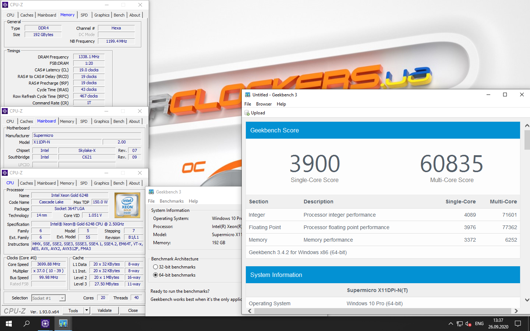Click the Multiplier x 37.0 value
The width and height of the screenshot is (530, 331).
point(49,271)
